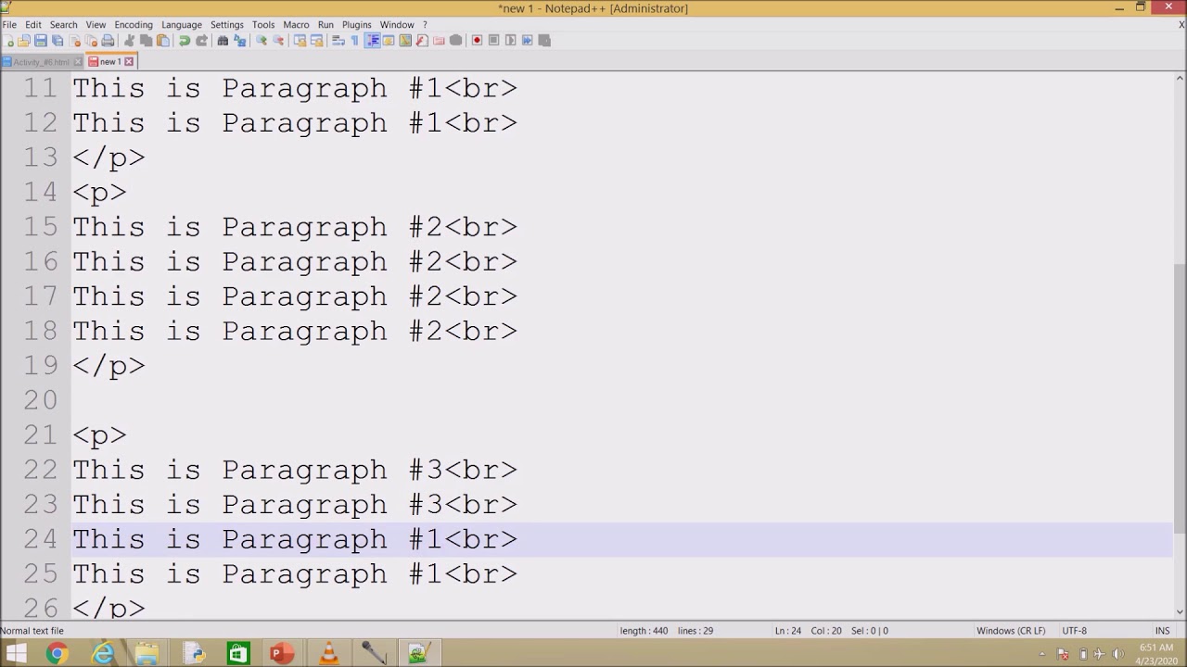This screenshot has width=1187, height=667.
Task: Open the Macro menu
Action: [296, 25]
